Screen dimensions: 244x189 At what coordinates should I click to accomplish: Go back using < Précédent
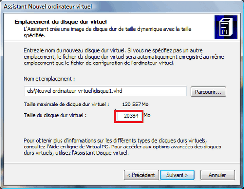(141, 175)
